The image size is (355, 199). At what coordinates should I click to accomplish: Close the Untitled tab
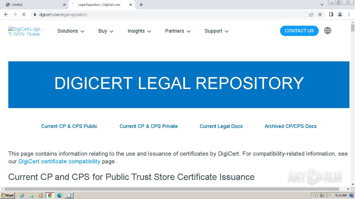pos(64,5)
